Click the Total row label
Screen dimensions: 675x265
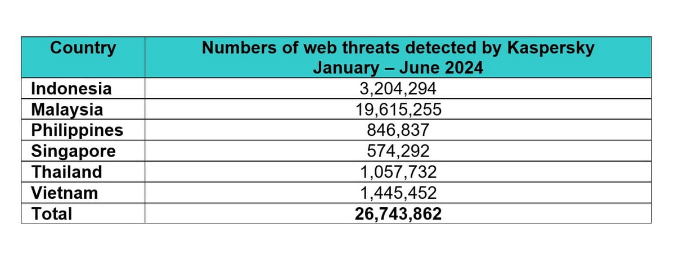click(51, 213)
